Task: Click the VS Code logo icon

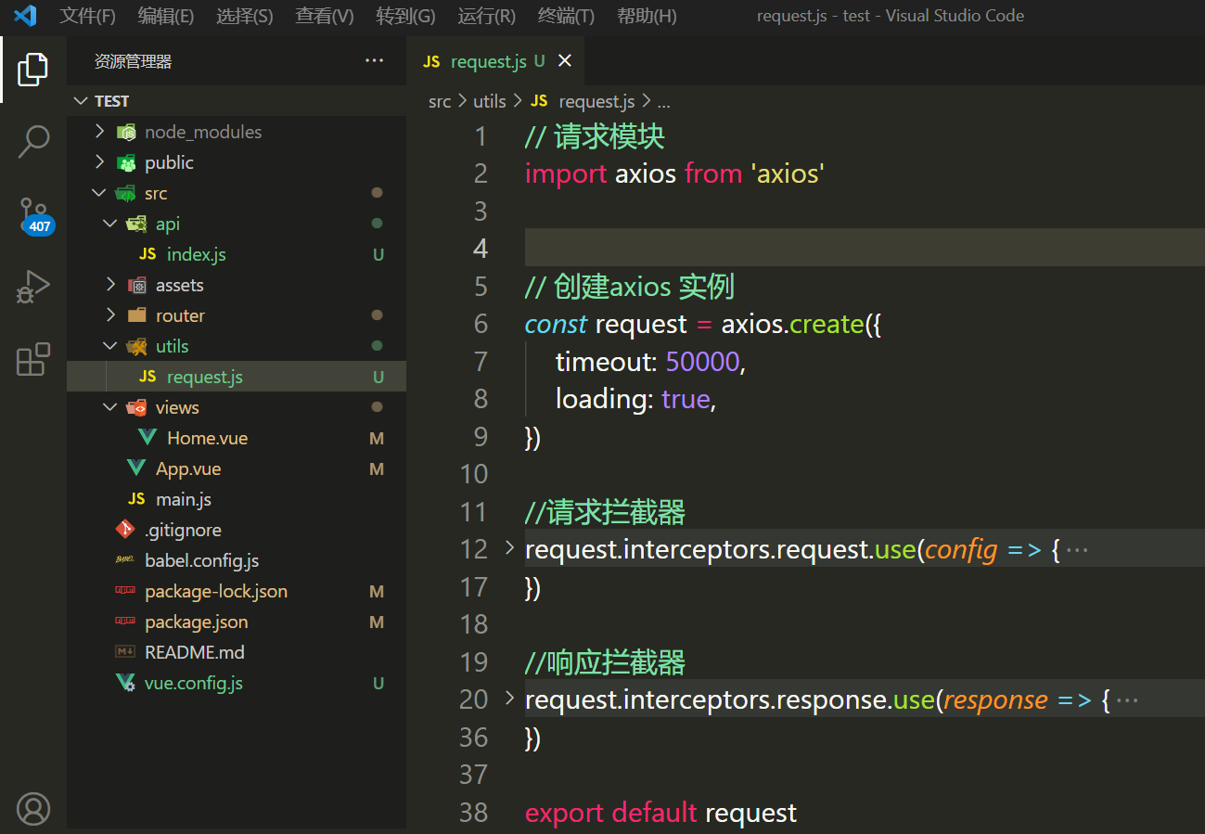Action: (25, 16)
